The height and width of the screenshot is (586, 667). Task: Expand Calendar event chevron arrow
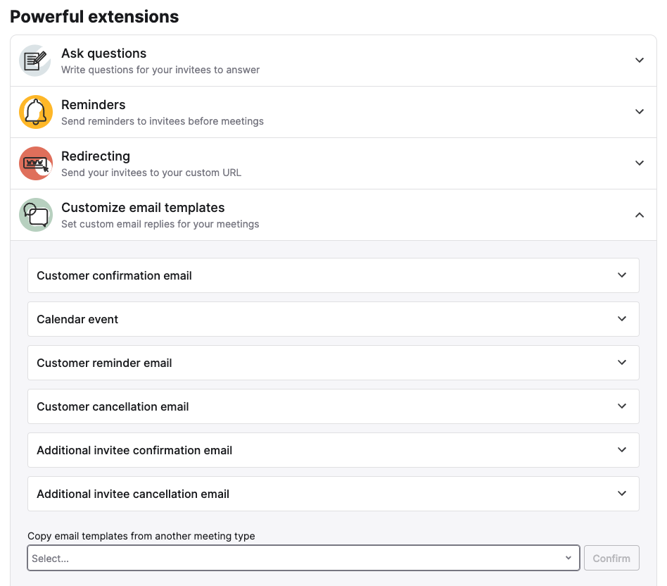click(x=621, y=318)
